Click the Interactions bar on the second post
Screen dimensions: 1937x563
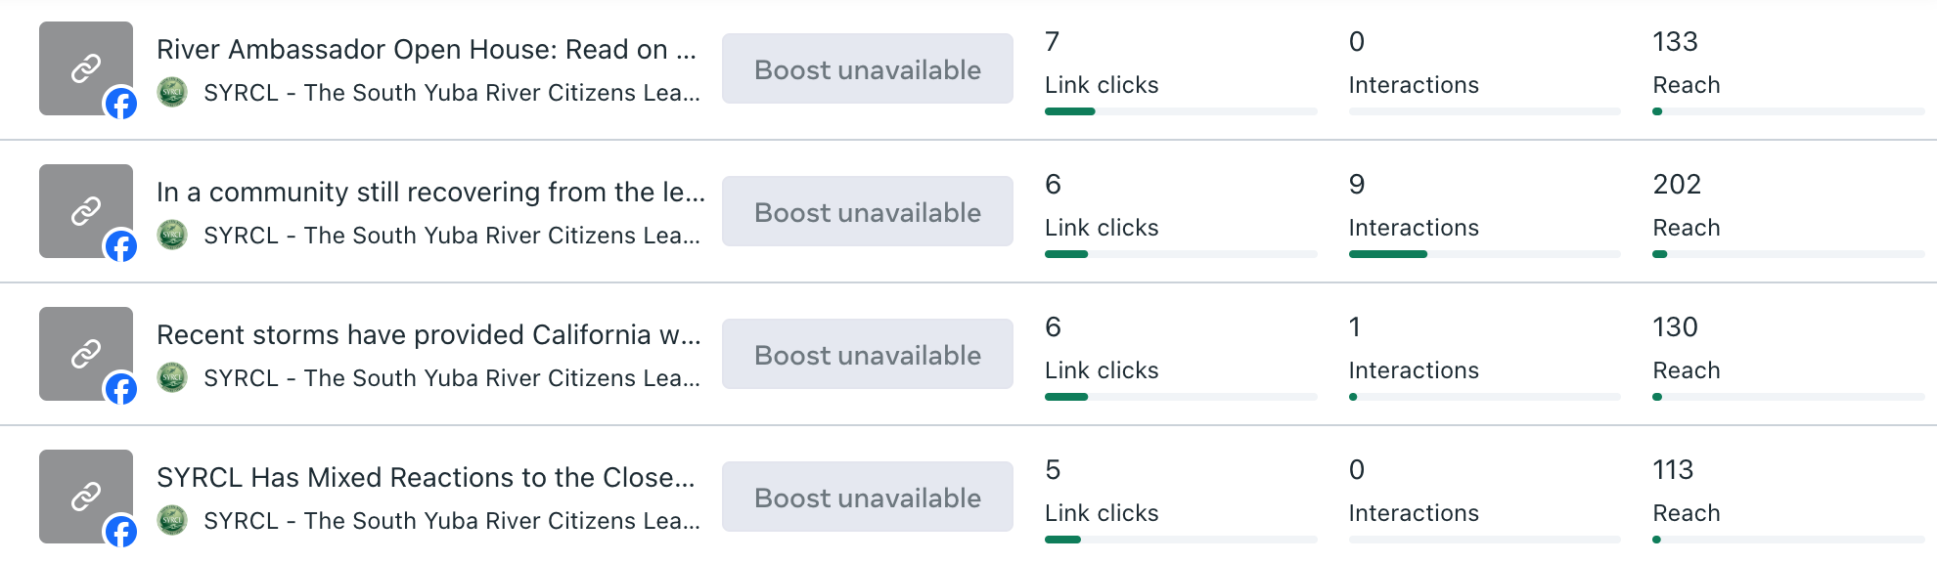point(1484,253)
